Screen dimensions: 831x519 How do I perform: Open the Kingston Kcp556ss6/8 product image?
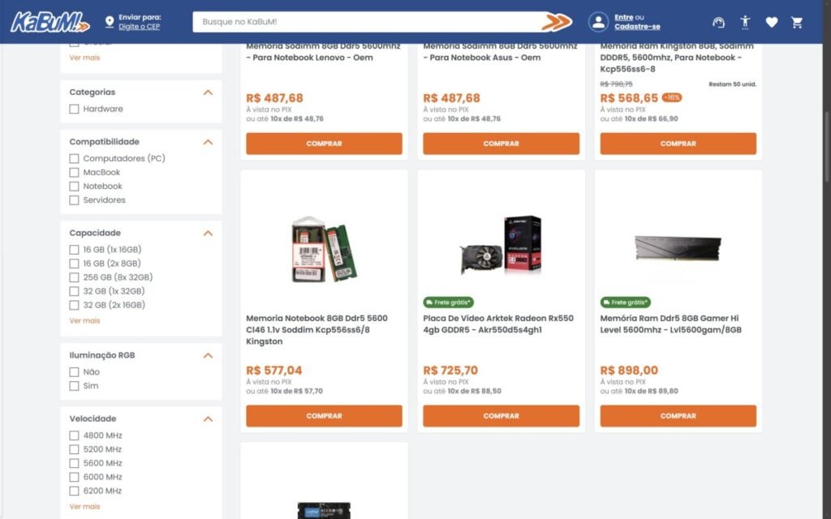(324, 248)
